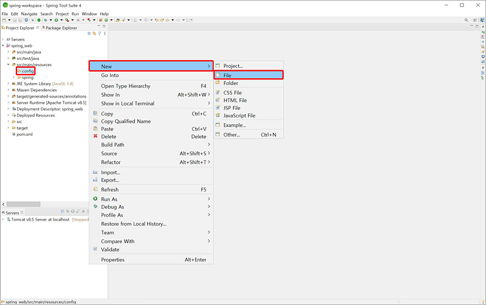
Task: Expand the src/main/java folder
Action: point(9,52)
